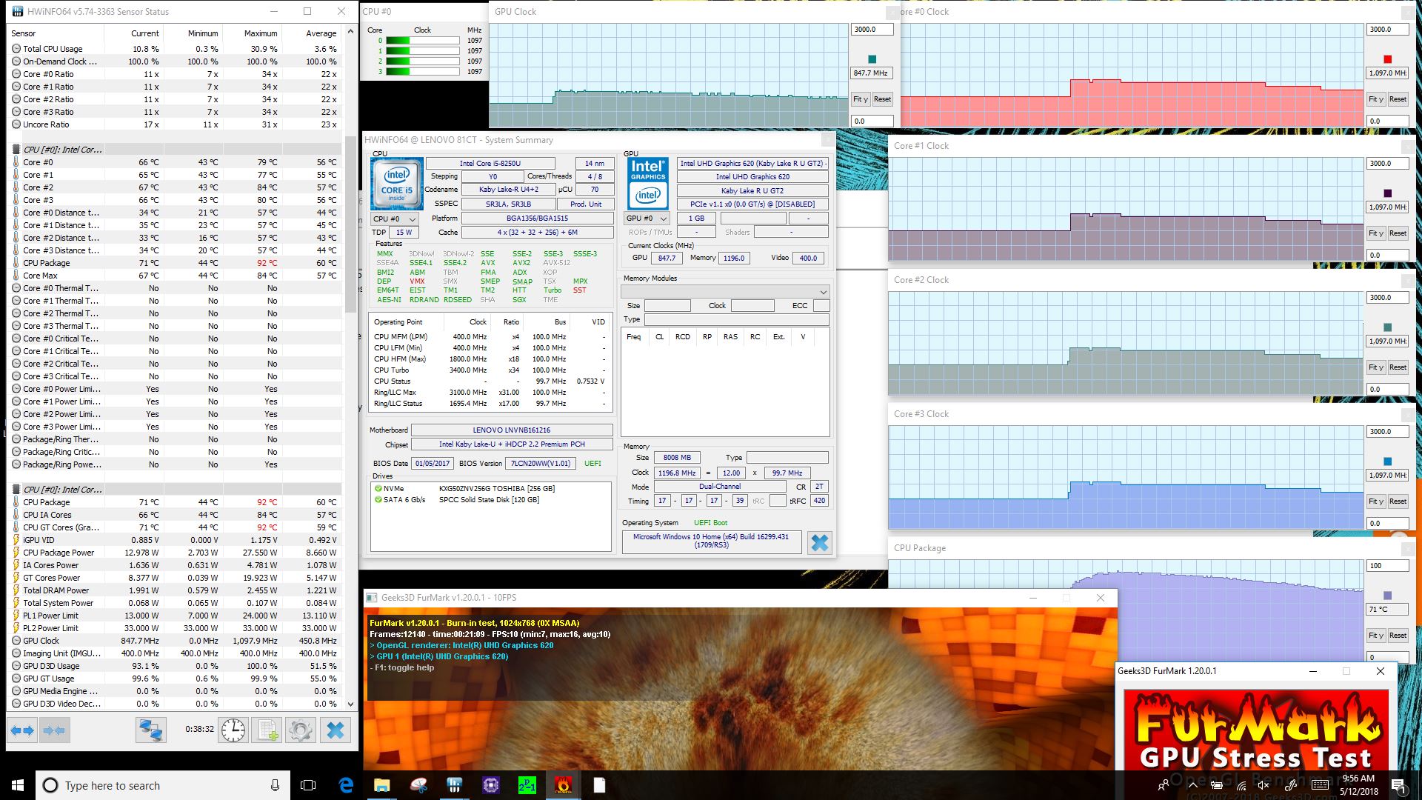Click the GPU Clock teal color swatch
This screenshot has width=1422, height=800.
(x=872, y=59)
